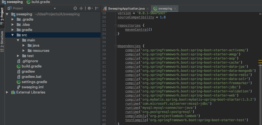The width and height of the screenshot is (262, 125).
Task: Select the .gitignore file
Action: pos(30,61)
